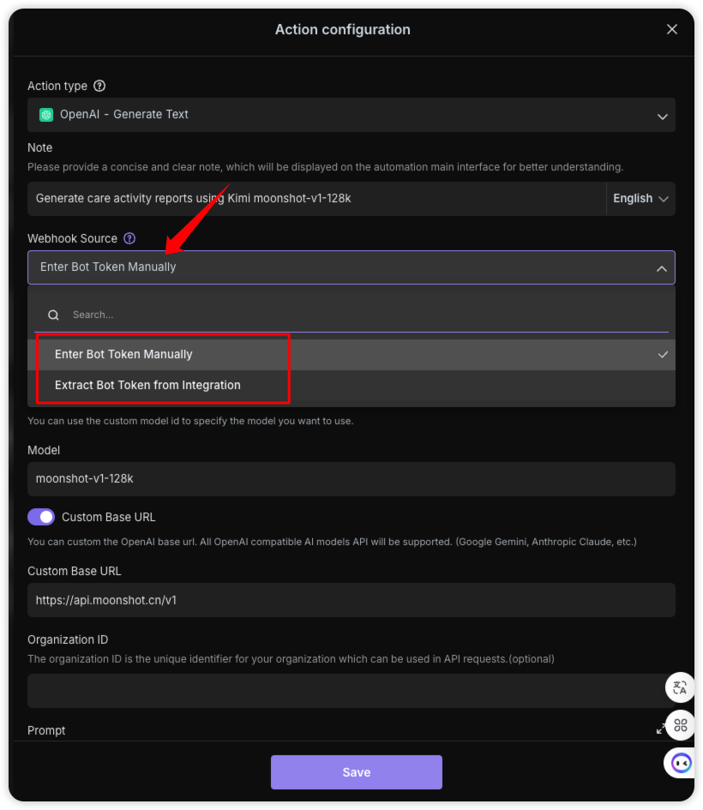Click the translate floating icon
The width and height of the screenshot is (703, 810).
tap(680, 687)
